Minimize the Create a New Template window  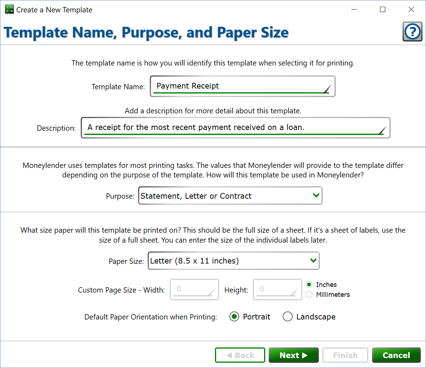click(x=354, y=10)
